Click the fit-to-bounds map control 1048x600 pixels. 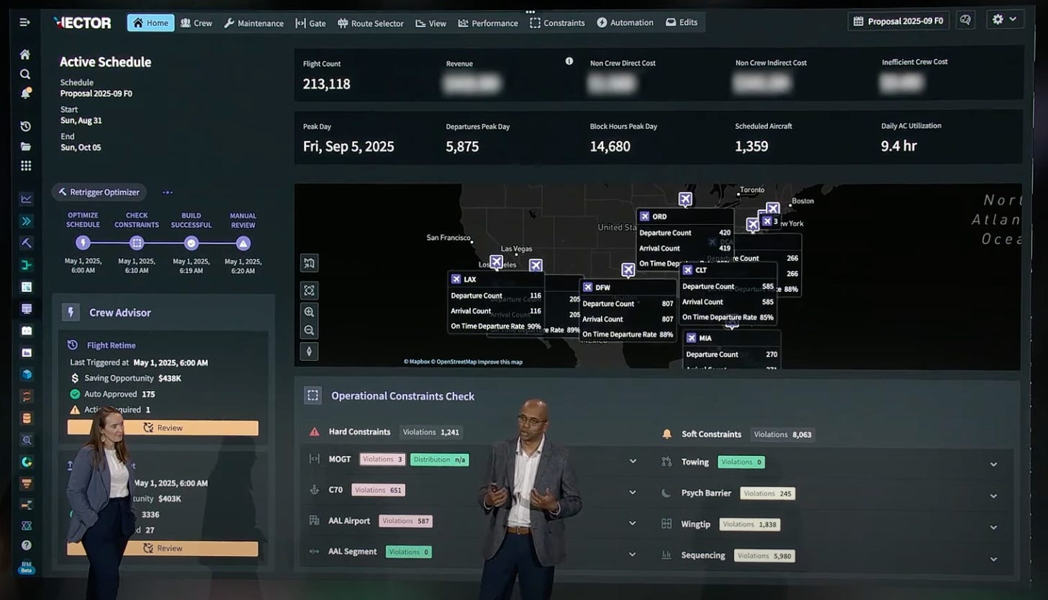tap(310, 290)
